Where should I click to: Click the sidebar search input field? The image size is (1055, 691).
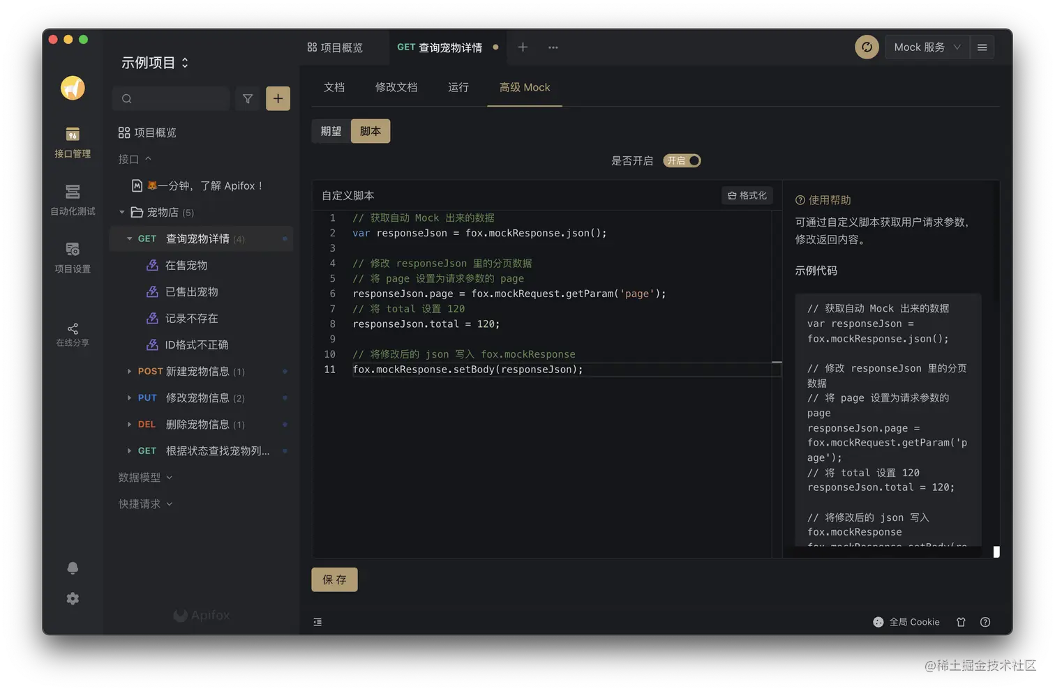point(171,98)
